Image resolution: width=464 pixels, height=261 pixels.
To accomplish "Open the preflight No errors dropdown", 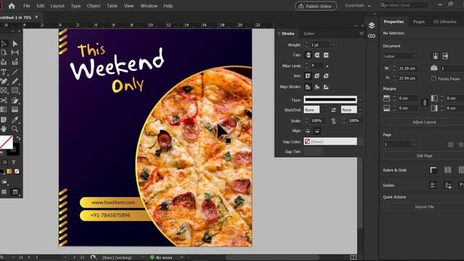I will [x=182, y=257].
